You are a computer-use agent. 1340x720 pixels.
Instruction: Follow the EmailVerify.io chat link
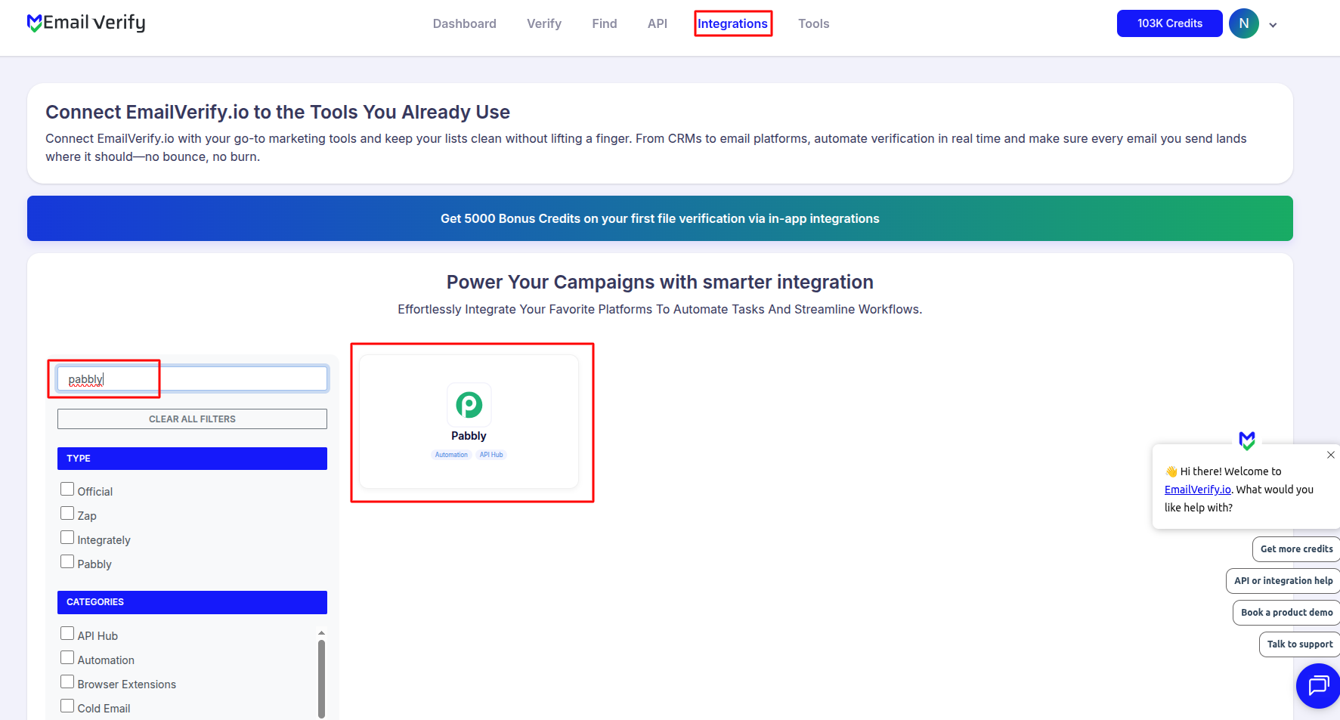point(1198,490)
